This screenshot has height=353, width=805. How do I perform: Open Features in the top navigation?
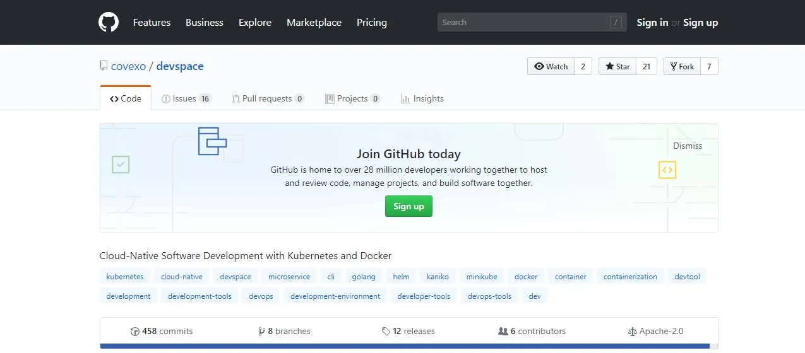(152, 22)
